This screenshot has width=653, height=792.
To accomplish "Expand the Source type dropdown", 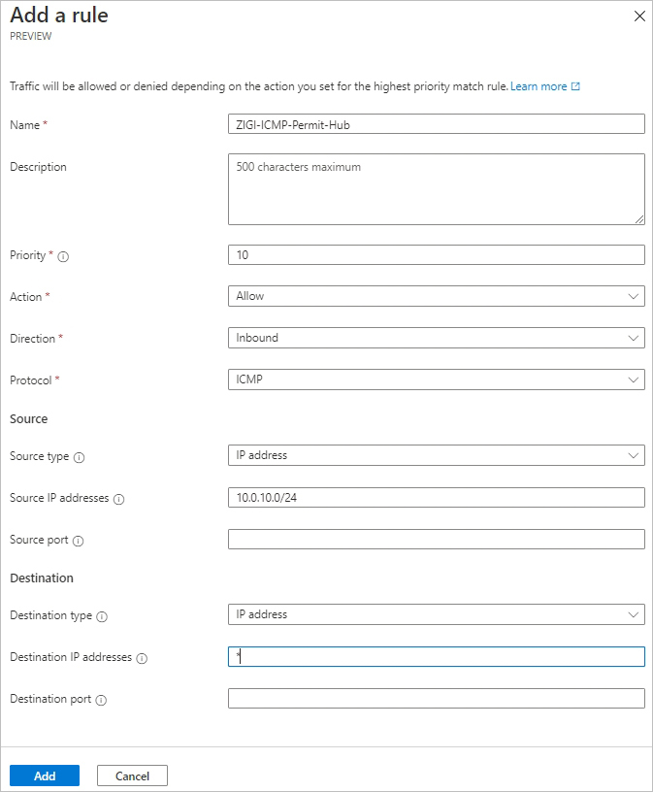I will [437, 455].
